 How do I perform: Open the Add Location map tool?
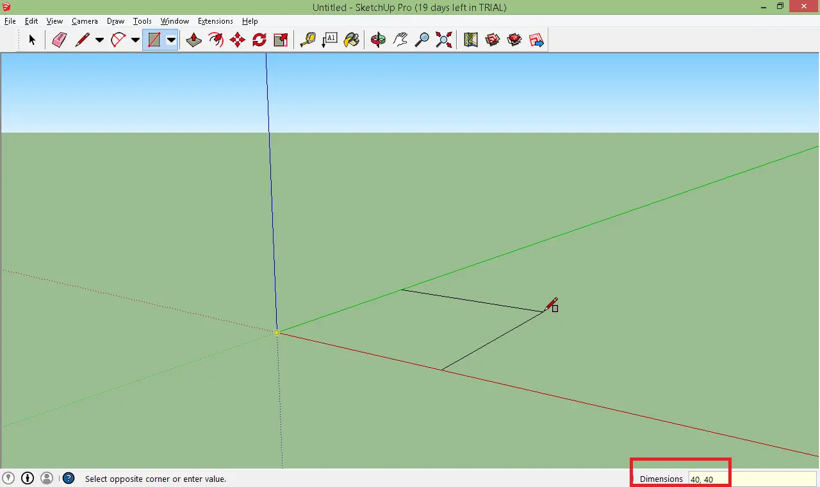[471, 40]
